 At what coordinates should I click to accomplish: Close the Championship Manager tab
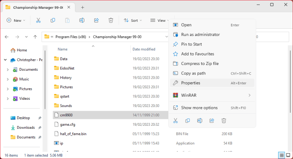[x=69, y=7]
